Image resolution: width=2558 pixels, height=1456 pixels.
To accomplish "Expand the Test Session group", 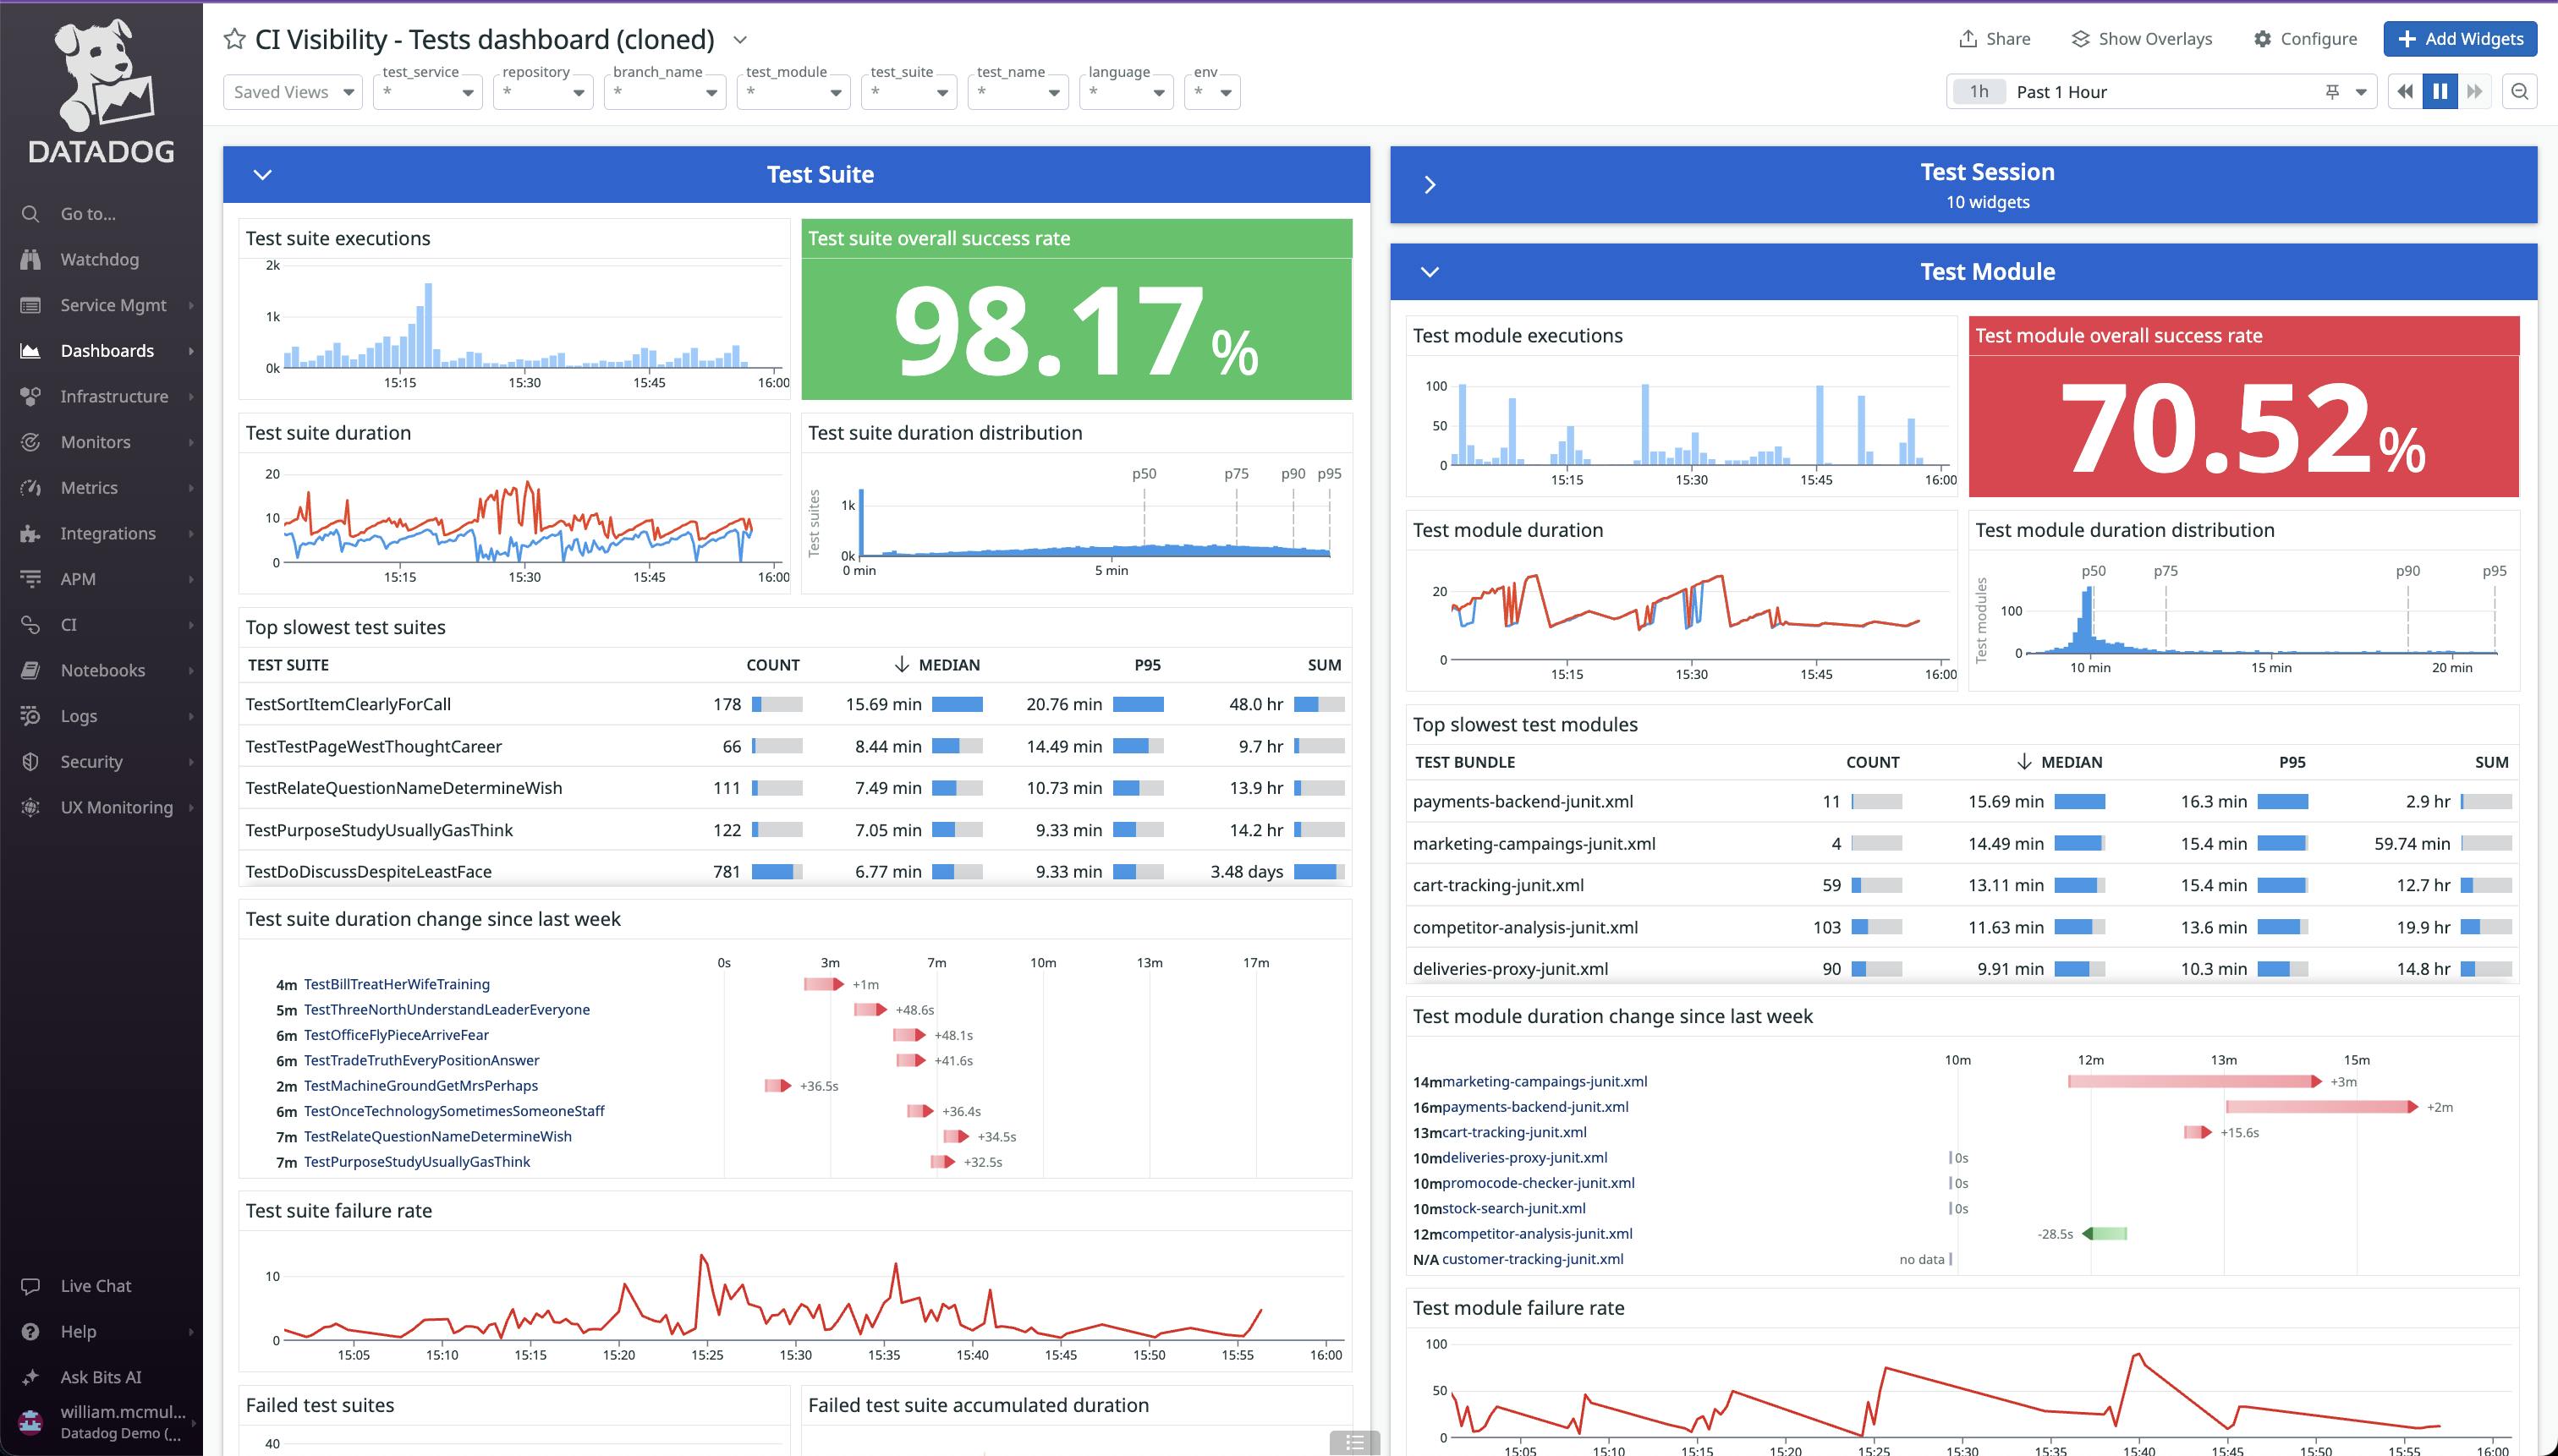I will [x=1430, y=185].
